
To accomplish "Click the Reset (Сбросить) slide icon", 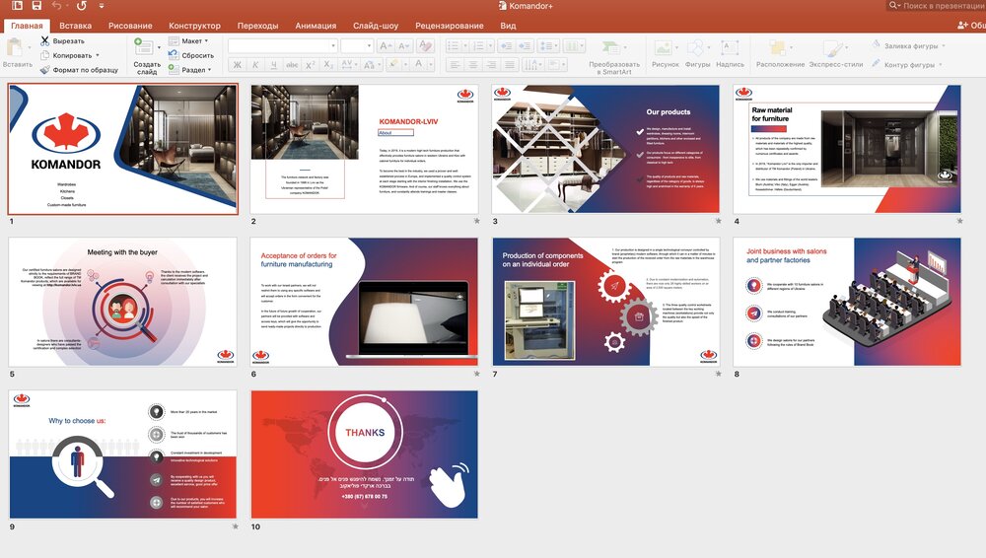I will point(174,55).
